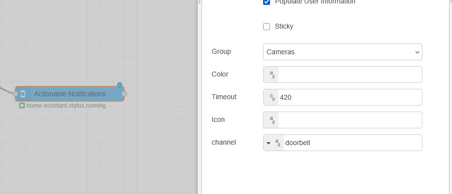
Task: Click the green status square under the node
Action: (22, 106)
